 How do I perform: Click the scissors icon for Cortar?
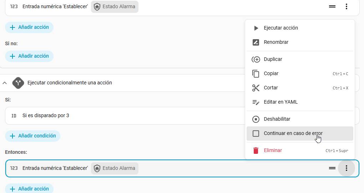pyautogui.click(x=256, y=88)
